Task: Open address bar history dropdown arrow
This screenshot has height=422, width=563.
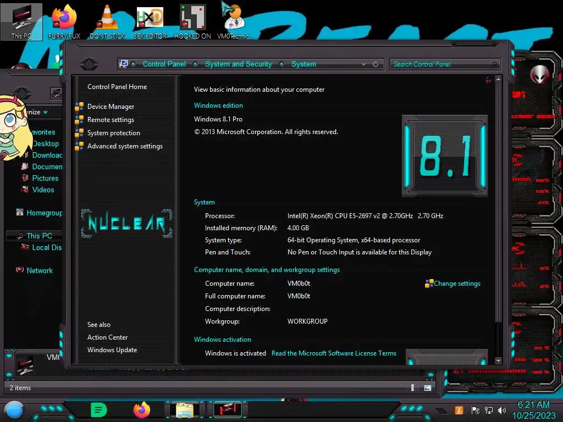Action: [364, 64]
